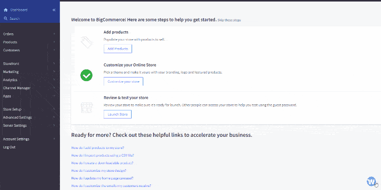Expand the Products menu
This screenshot has height=190, width=381.
coord(30,42)
